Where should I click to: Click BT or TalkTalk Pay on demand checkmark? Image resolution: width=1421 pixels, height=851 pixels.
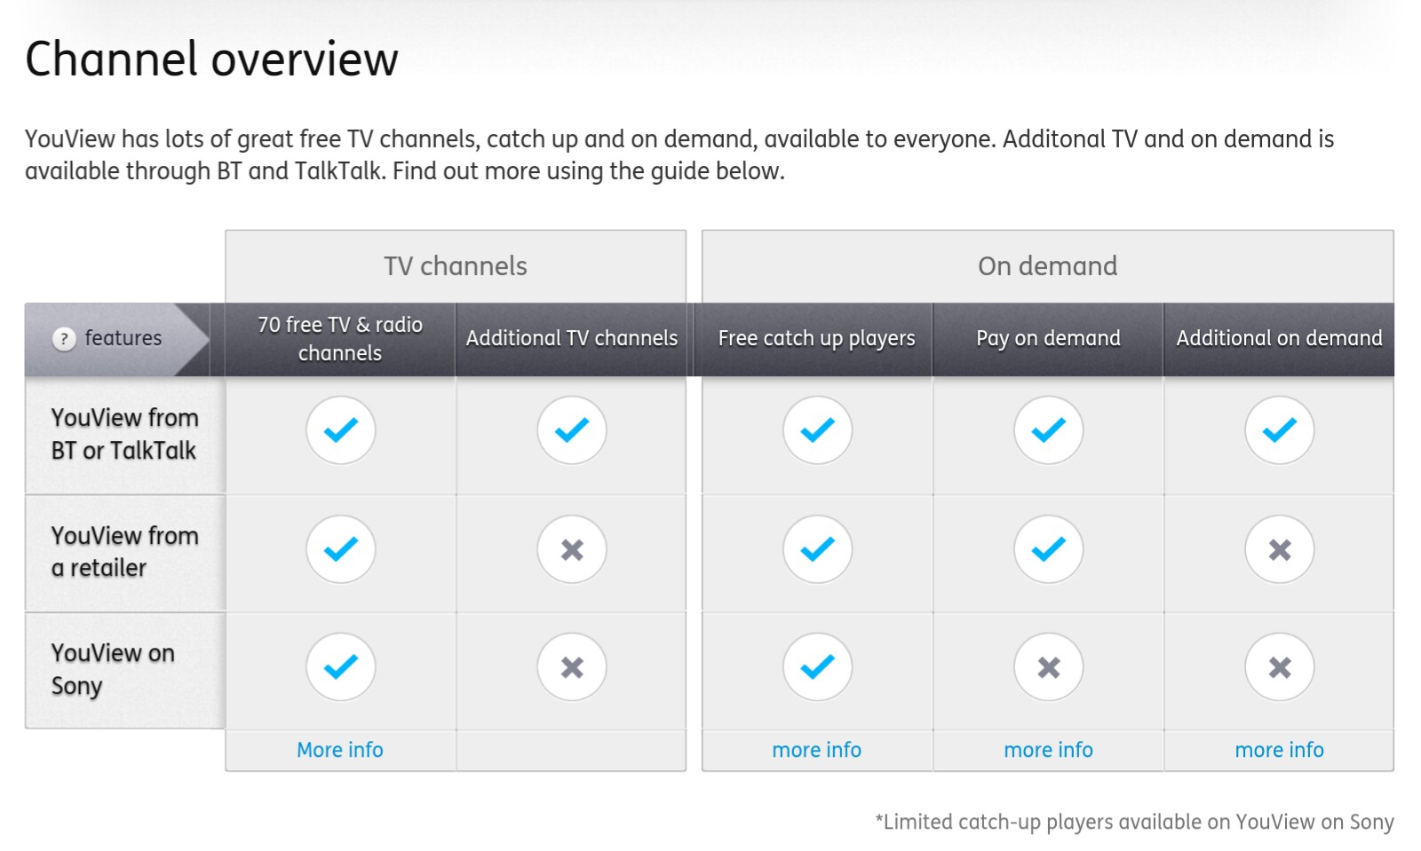(x=1048, y=430)
